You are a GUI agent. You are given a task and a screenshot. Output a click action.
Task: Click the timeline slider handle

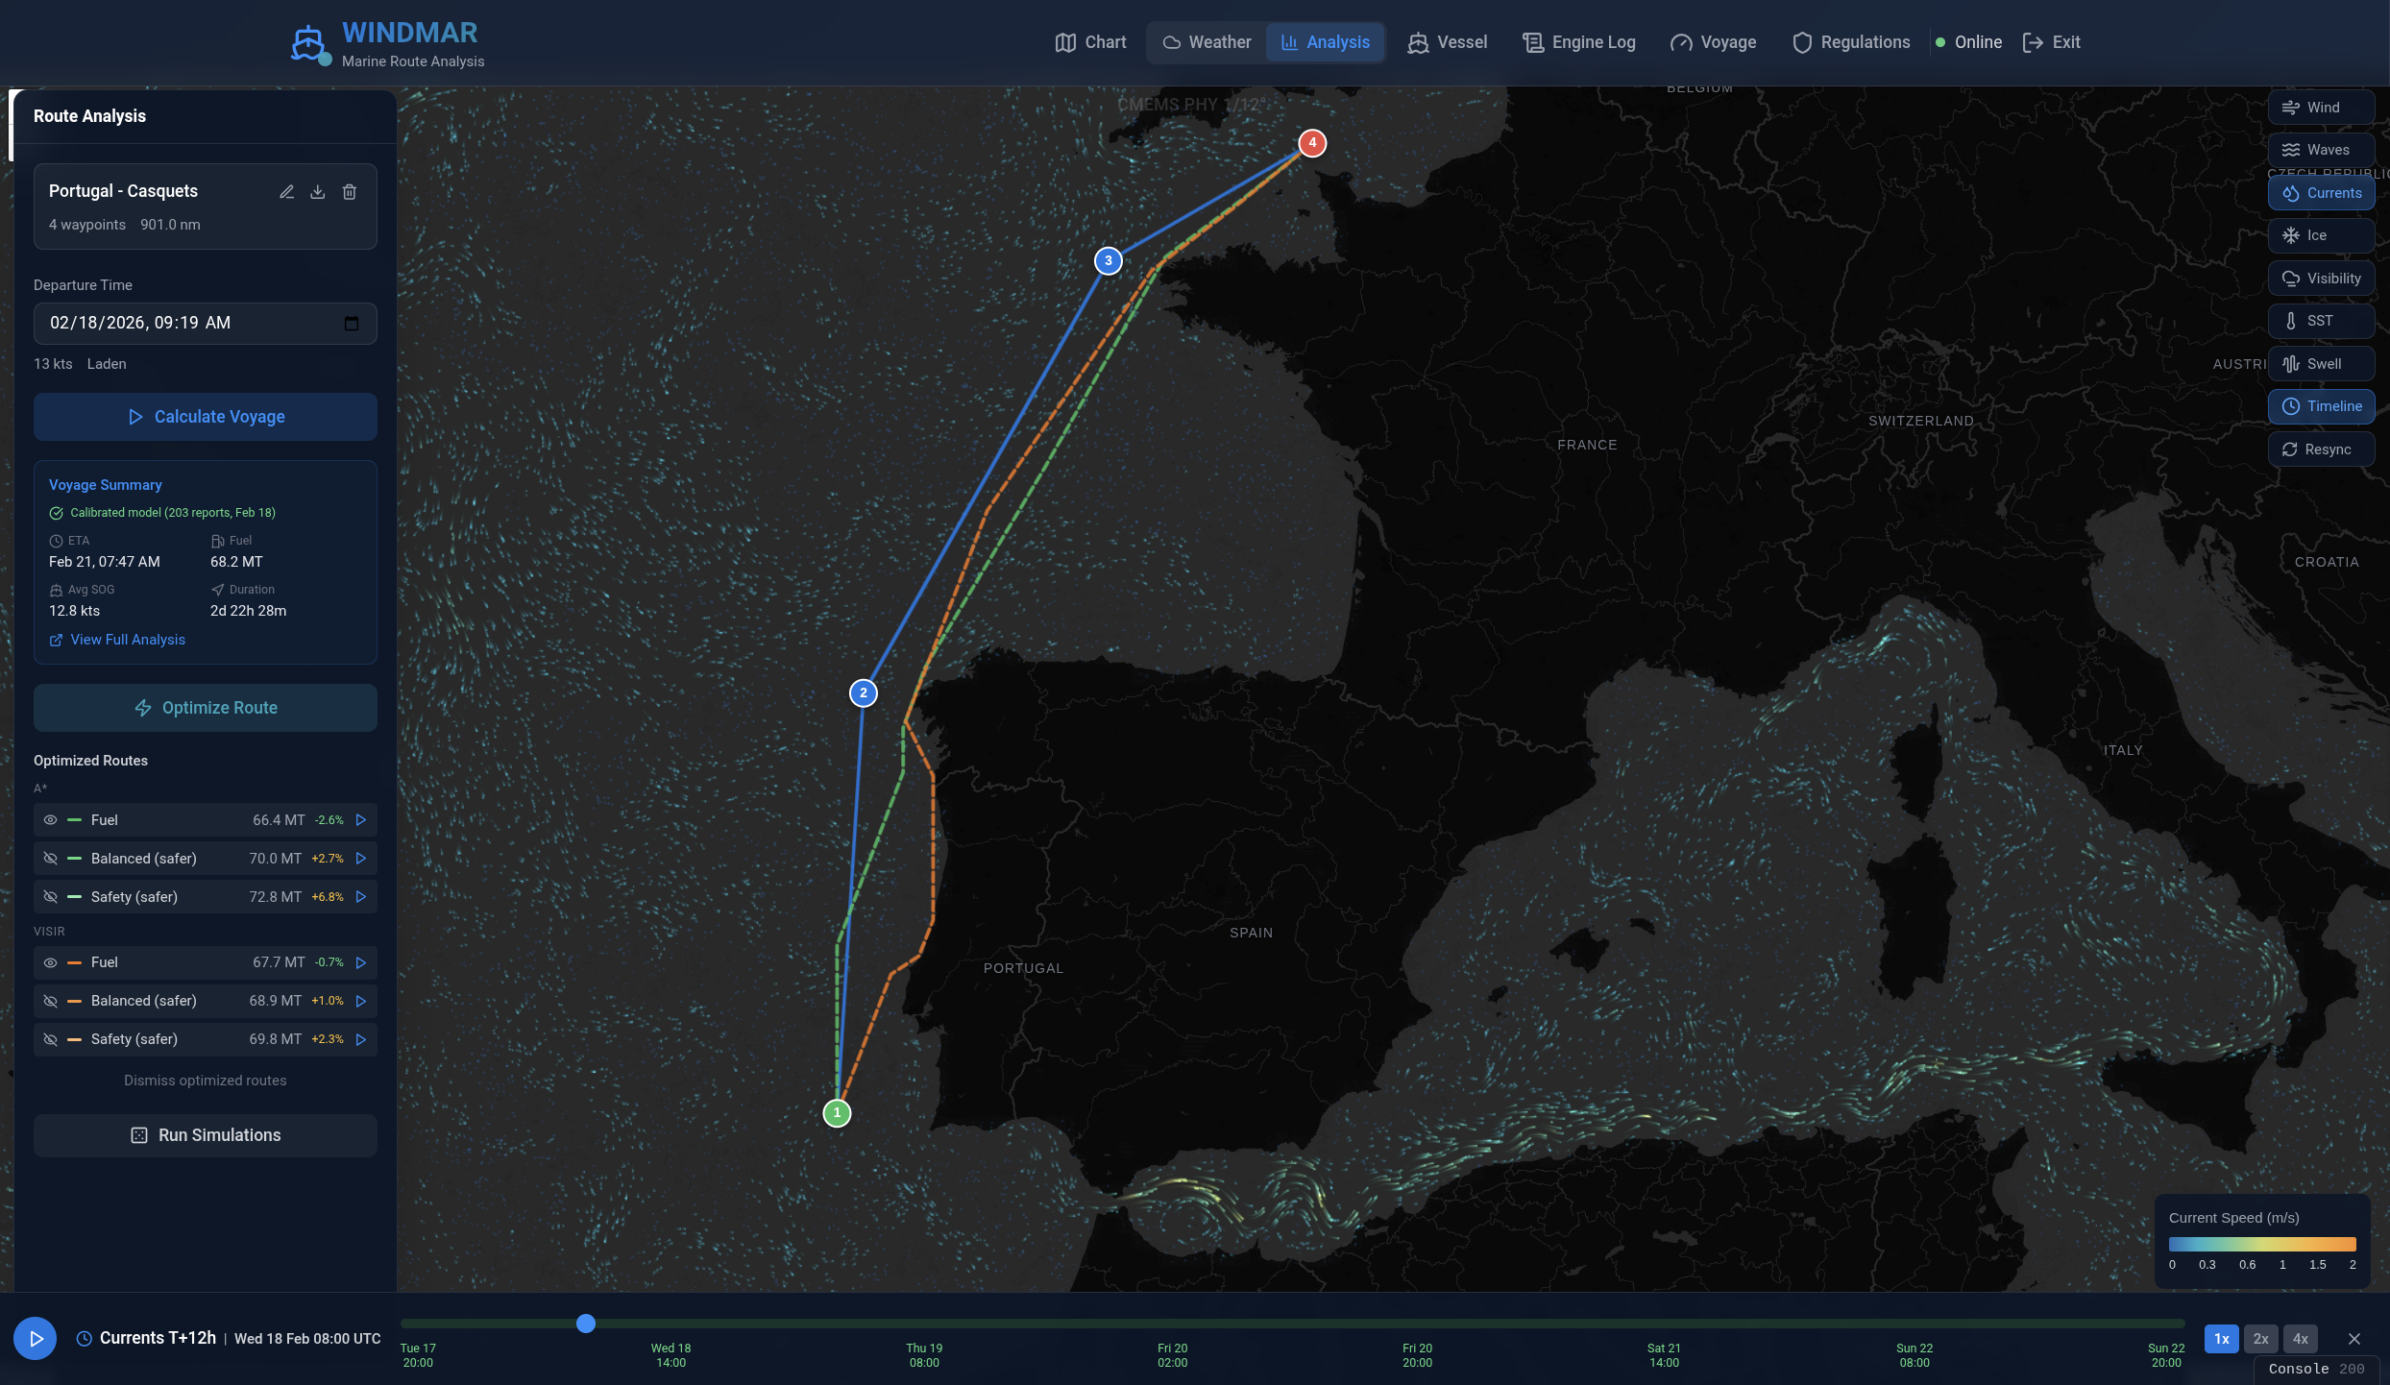[x=586, y=1324]
